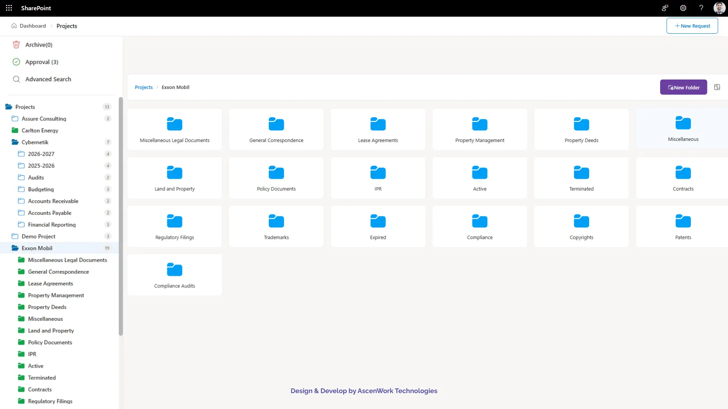Viewport: 728px width, 409px height.
Task: Select Advanced Search in the sidebar
Action: pyautogui.click(x=48, y=79)
